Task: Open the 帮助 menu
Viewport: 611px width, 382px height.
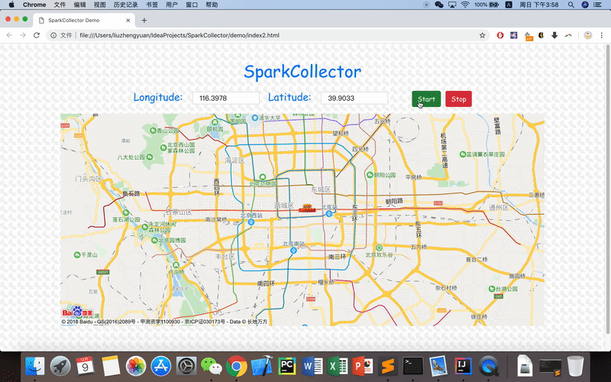Action: point(212,5)
